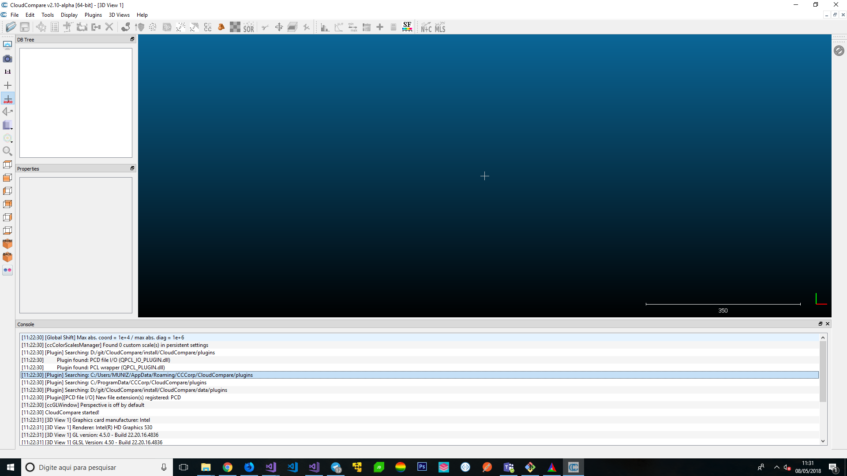Launch the MLS smoothing plugin
The image size is (847, 476).
[x=440, y=27]
